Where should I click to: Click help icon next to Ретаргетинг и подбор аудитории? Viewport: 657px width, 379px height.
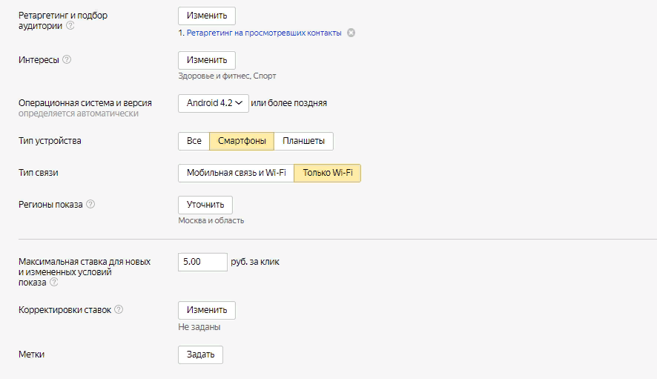[x=70, y=26]
